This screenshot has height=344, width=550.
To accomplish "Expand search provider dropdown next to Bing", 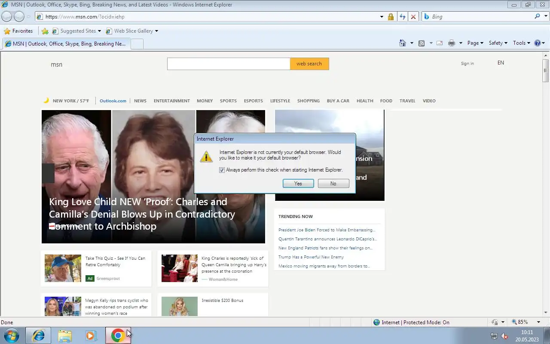I will click(x=546, y=16).
